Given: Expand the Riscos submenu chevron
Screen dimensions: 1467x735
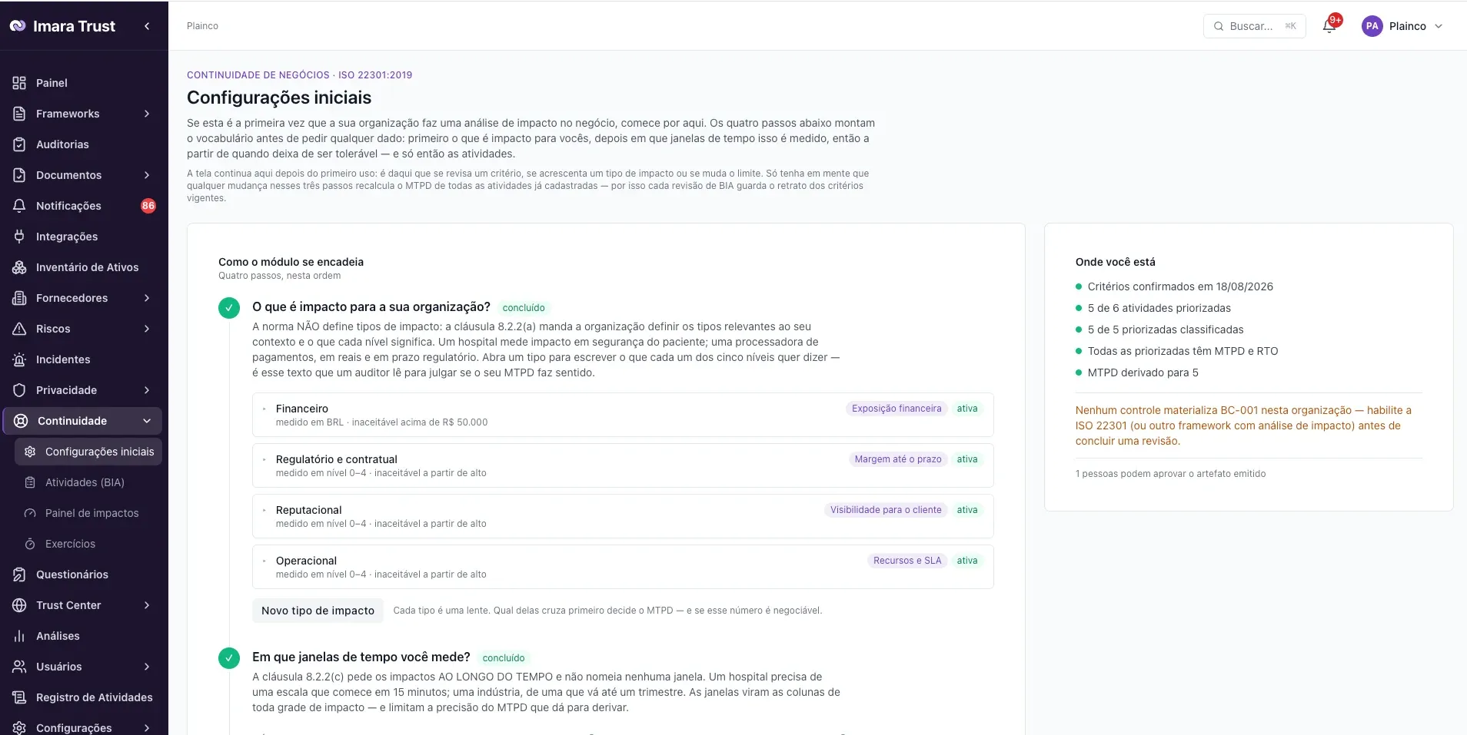Looking at the screenshot, I should coord(147,329).
